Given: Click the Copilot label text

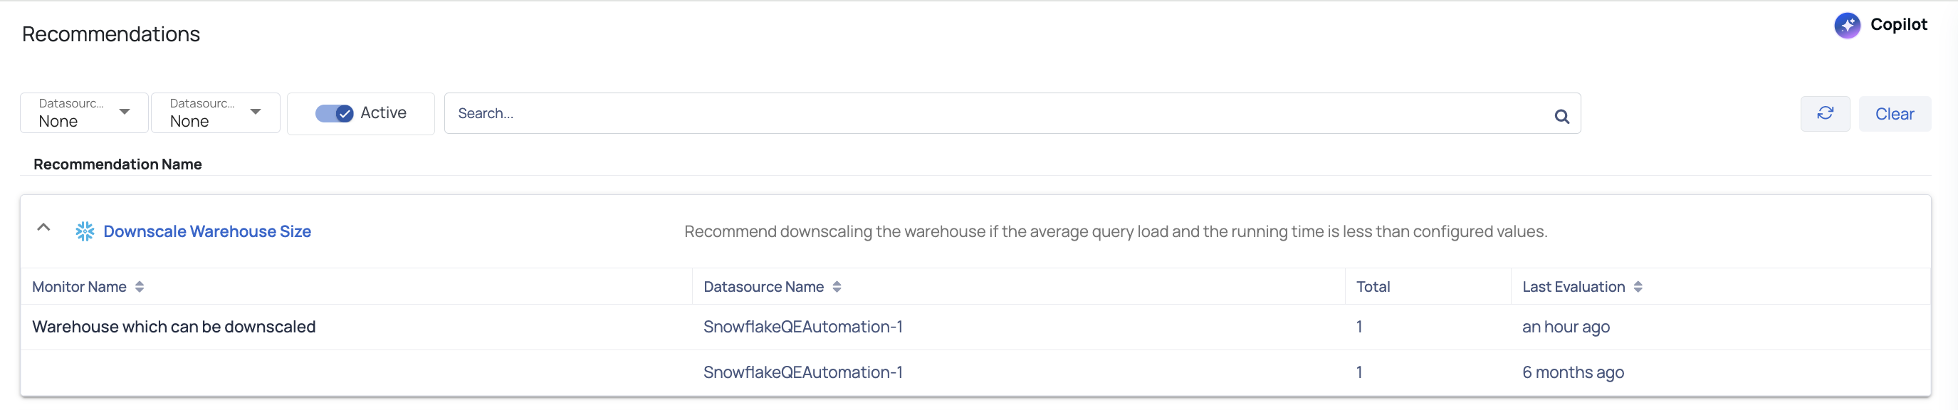Looking at the screenshot, I should click(x=1898, y=24).
